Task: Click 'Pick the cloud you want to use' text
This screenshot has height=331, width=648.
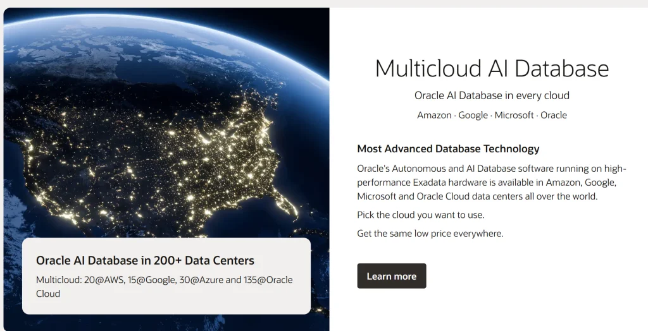Action: [420, 215]
